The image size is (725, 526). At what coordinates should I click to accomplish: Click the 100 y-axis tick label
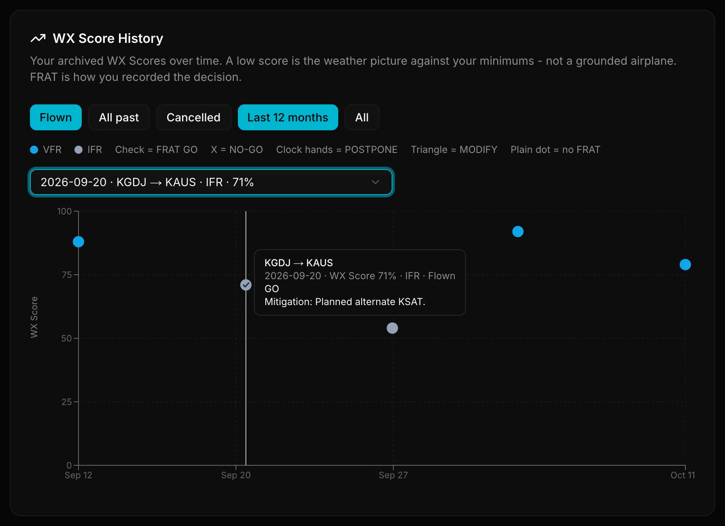click(x=64, y=211)
